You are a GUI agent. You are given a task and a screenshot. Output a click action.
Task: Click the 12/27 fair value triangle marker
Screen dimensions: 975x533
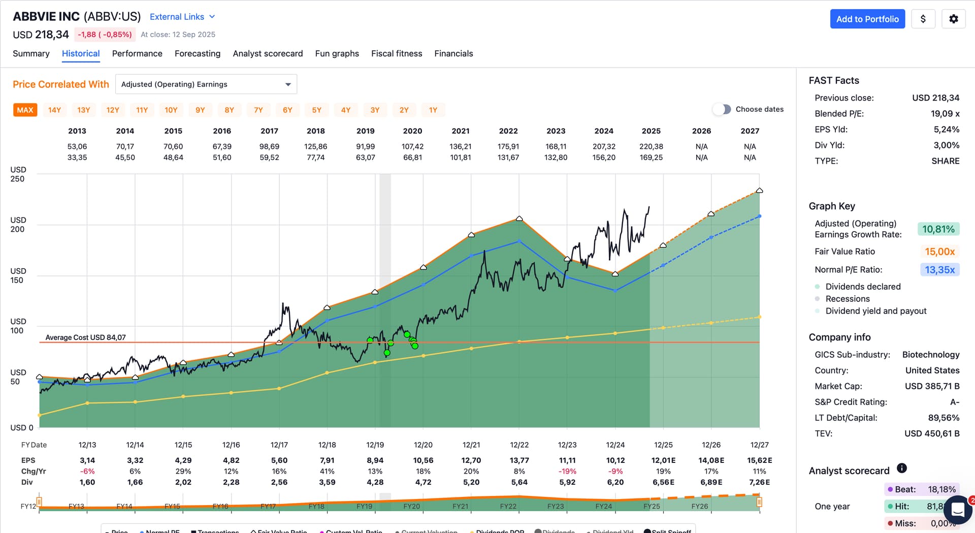[759, 191]
